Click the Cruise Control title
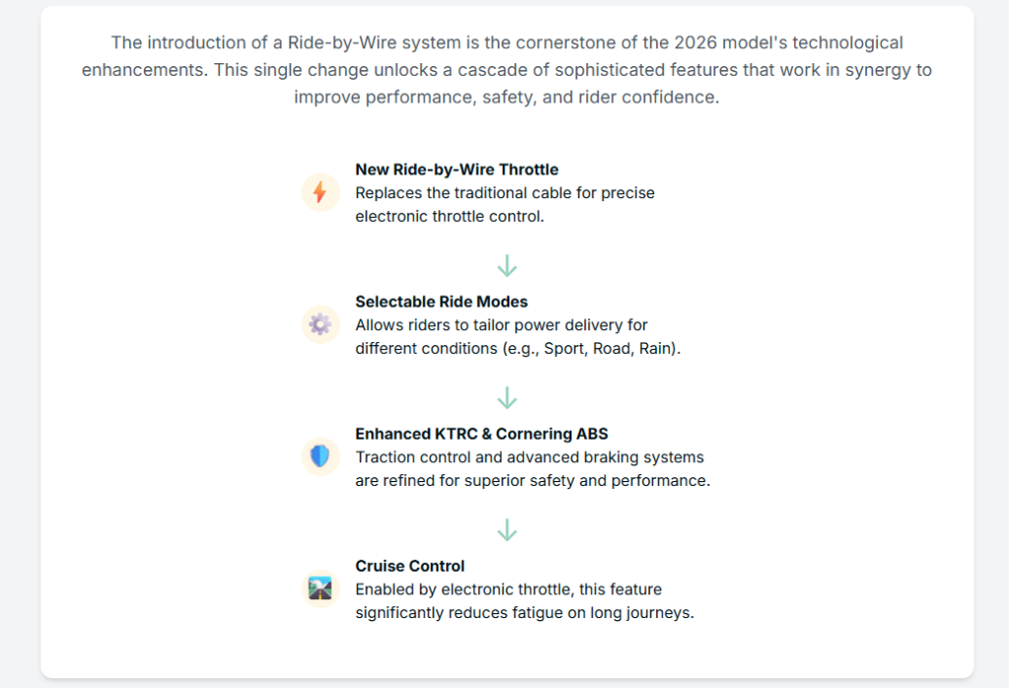 [x=410, y=566]
